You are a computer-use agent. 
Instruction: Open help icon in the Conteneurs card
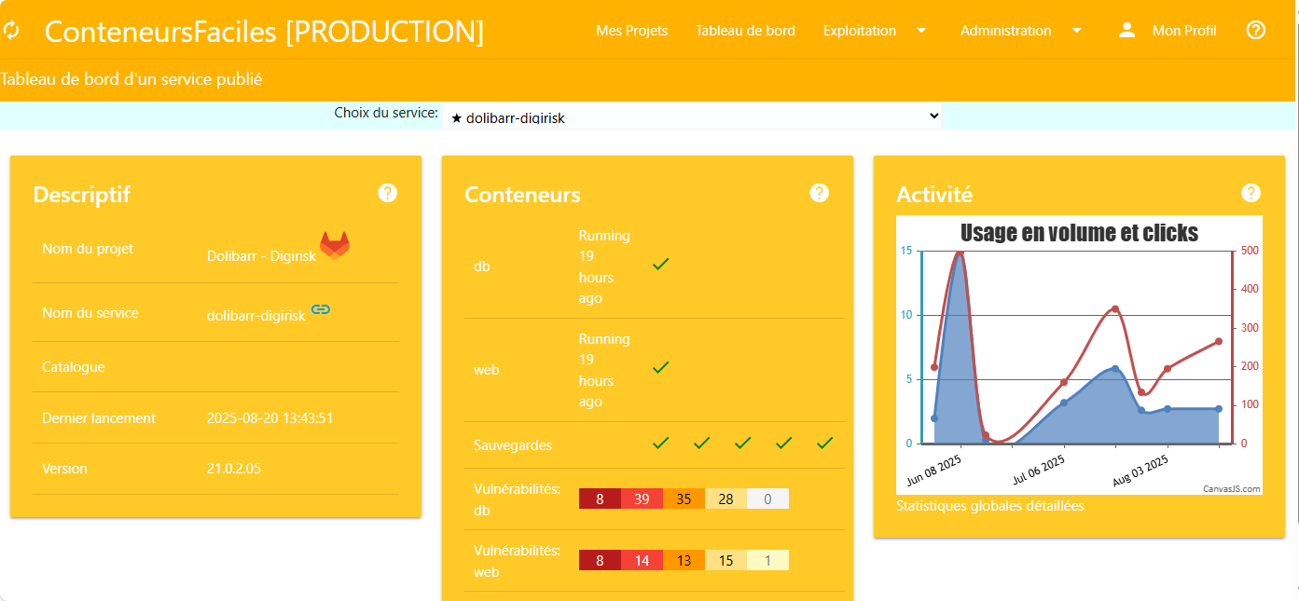(820, 193)
